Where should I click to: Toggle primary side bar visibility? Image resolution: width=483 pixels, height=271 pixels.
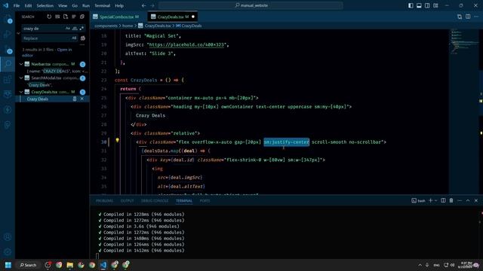tap(411, 5)
